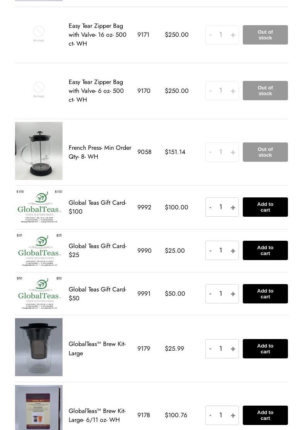303x430 pixels.
Task: Add GlobalTeas Brew Kit- Large to cart
Action: point(265,349)
